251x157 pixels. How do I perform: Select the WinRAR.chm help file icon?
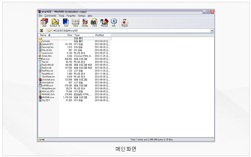click(40, 94)
